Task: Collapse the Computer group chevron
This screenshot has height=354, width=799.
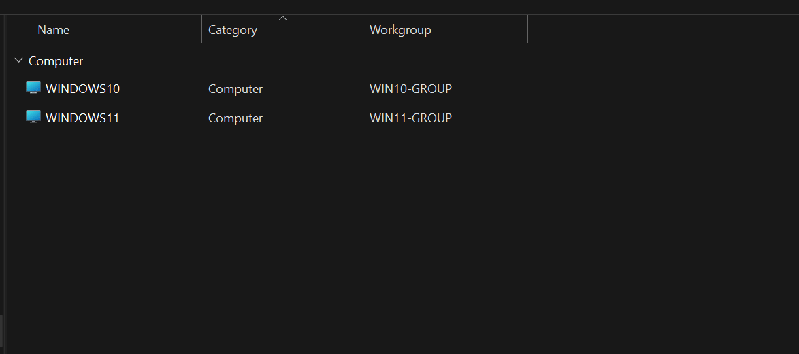Action: pyautogui.click(x=19, y=60)
